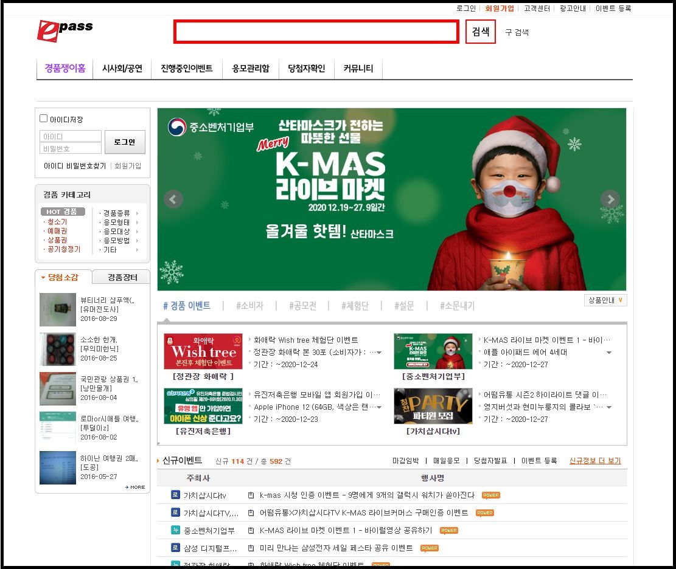The image size is (676, 569).
Task: Expand Apple iPhone 12 event details arrow
Action: coord(379,407)
